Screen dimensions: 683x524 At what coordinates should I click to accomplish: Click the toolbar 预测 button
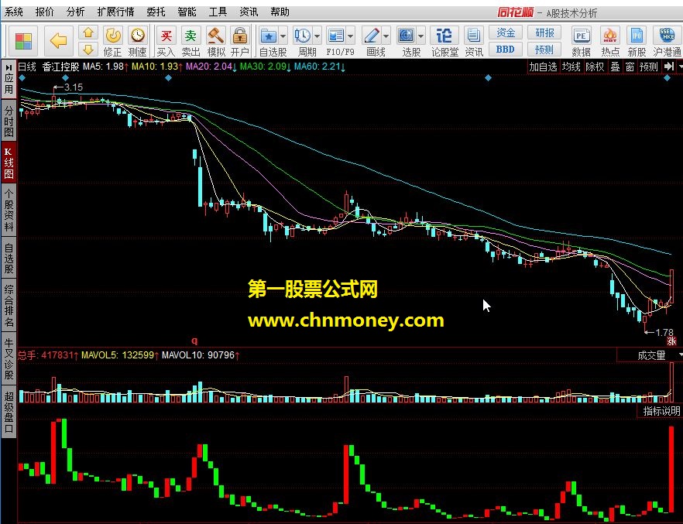click(544, 50)
